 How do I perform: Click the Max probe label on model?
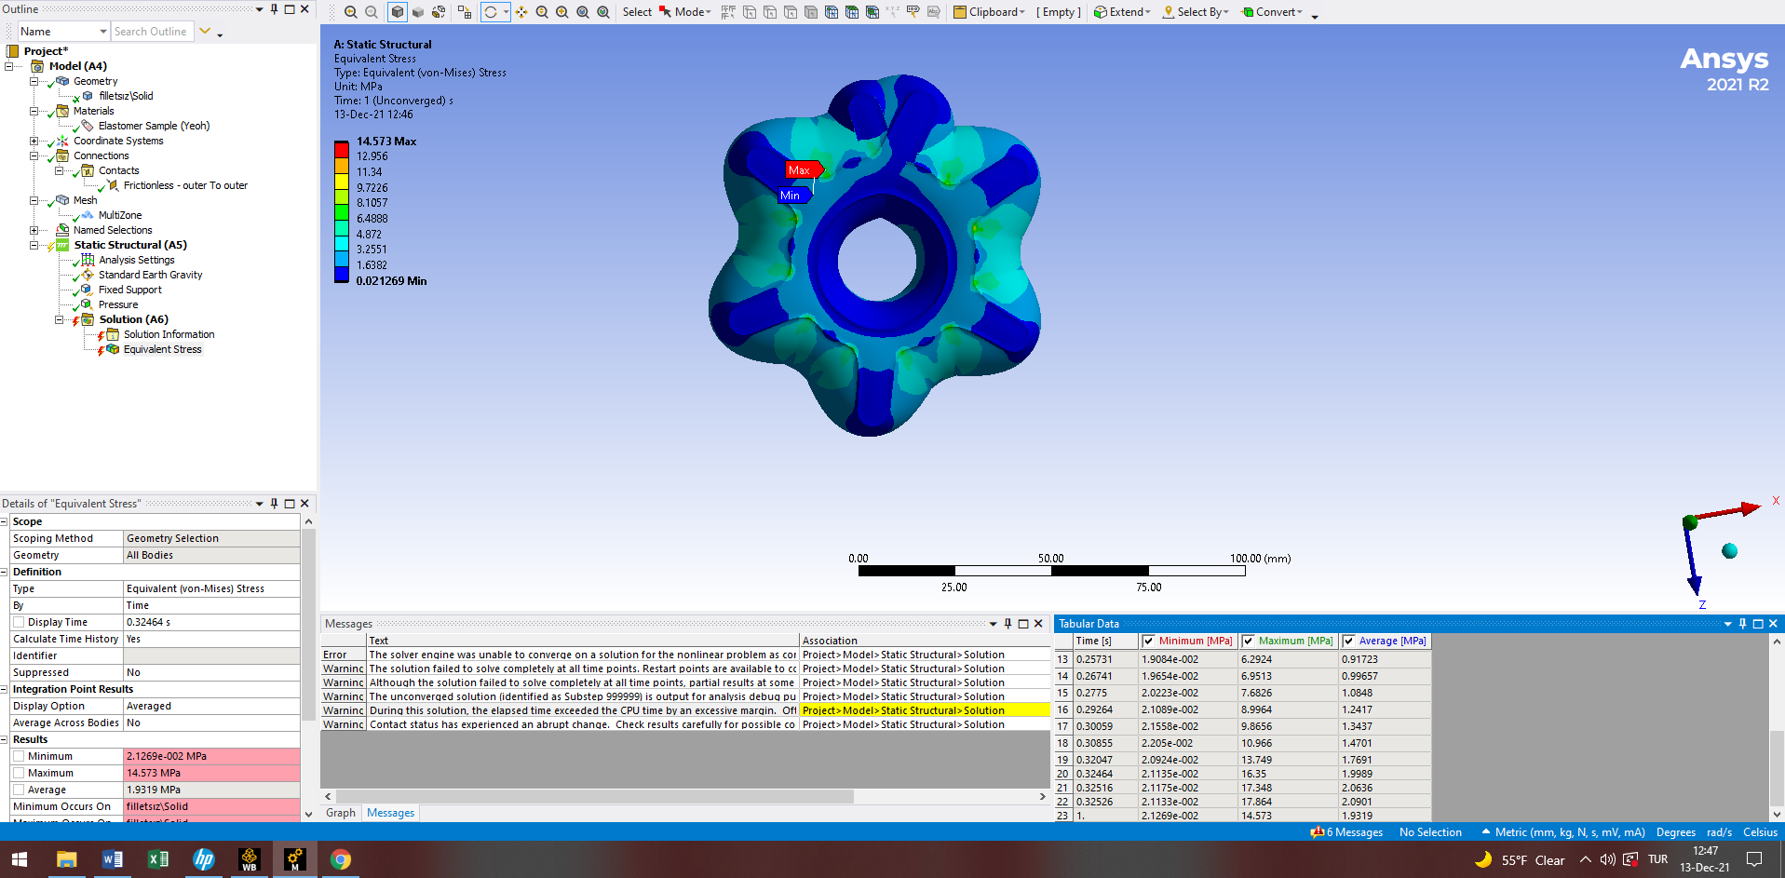(800, 170)
